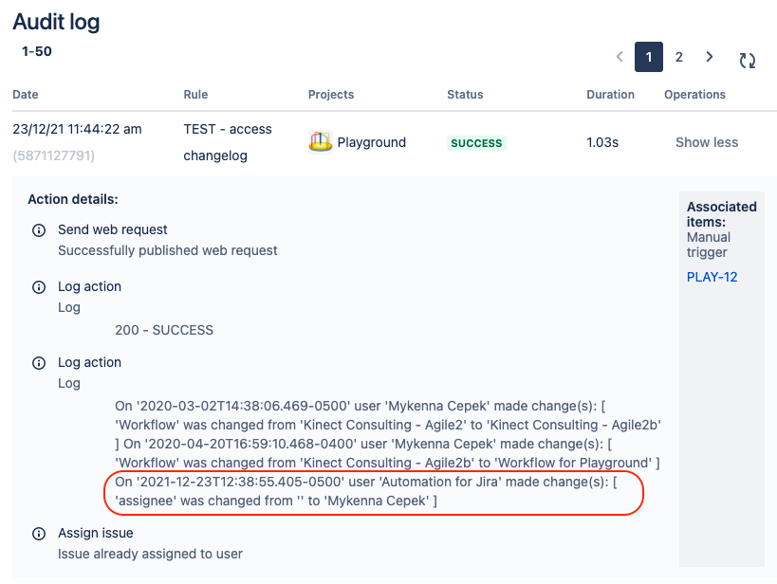Click info icon beside second Log action
This screenshot has height=584, width=777.
point(39,363)
